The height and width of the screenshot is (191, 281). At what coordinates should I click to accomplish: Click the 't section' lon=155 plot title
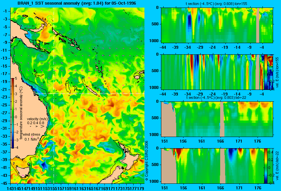pyautogui.click(x=216, y=4)
